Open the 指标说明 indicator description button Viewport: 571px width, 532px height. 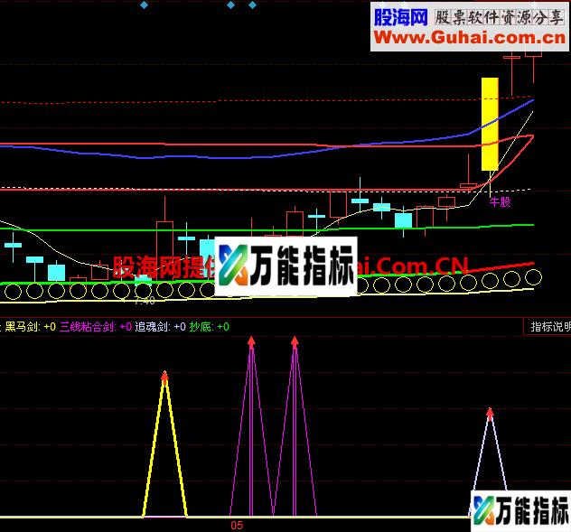pos(548,327)
